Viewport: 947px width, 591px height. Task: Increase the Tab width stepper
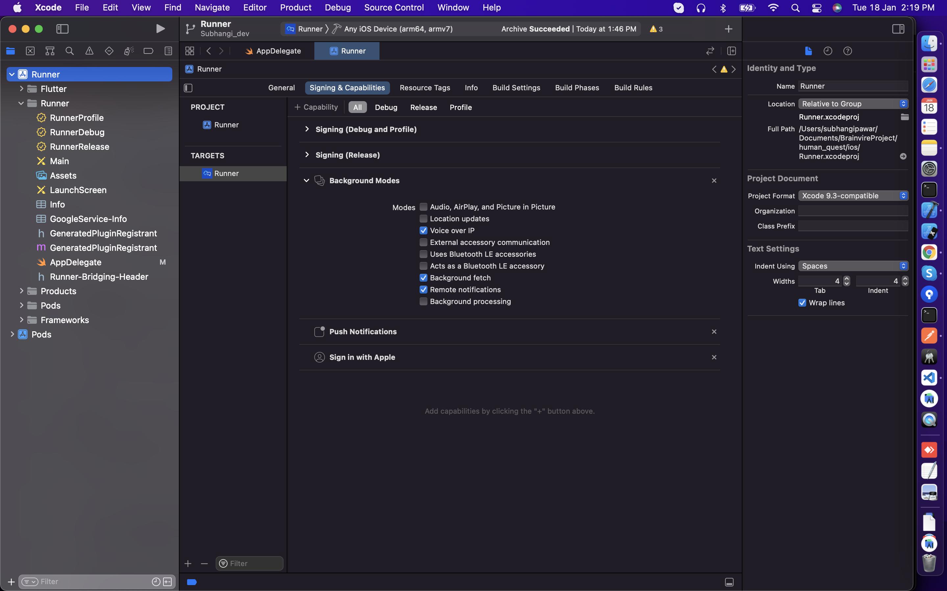point(847,279)
